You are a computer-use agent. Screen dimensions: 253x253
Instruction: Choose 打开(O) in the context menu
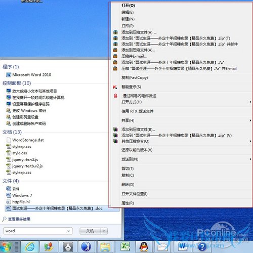coord(128,6)
